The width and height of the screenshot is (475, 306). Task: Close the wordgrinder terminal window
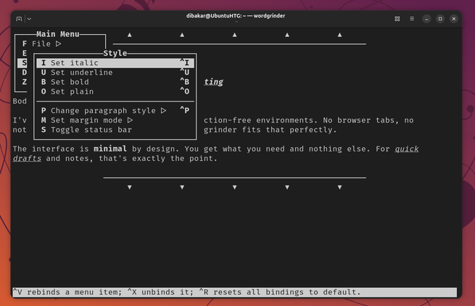[454, 19]
